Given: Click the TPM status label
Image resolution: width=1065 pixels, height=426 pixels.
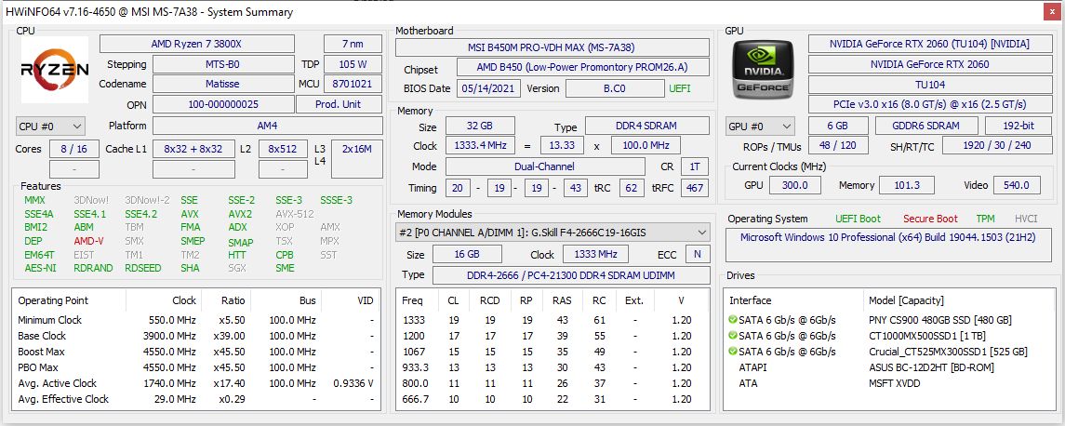Looking at the screenshot, I should pyautogui.click(x=986, y=219).
